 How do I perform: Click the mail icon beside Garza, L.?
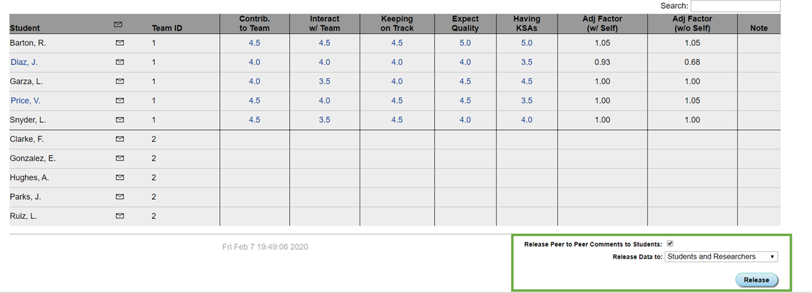pos(120,81)
